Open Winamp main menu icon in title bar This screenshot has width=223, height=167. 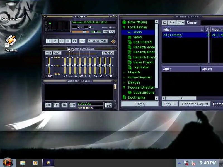(x=45, y=16)
